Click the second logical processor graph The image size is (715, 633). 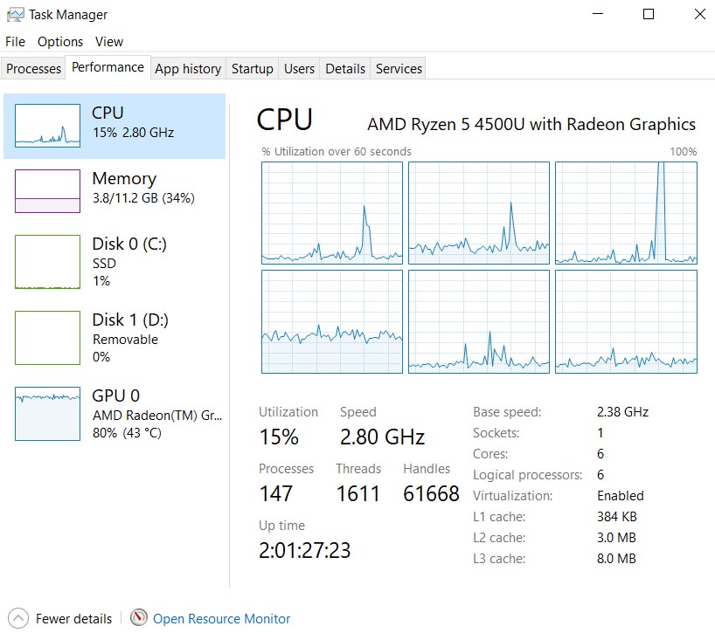click(479, 213)
